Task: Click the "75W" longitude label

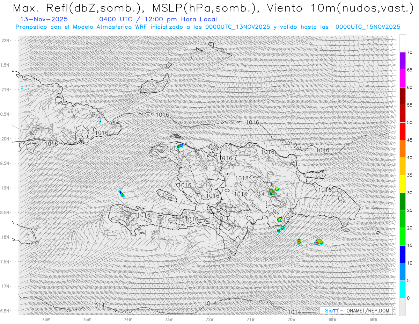Action: tap(87, 319)
